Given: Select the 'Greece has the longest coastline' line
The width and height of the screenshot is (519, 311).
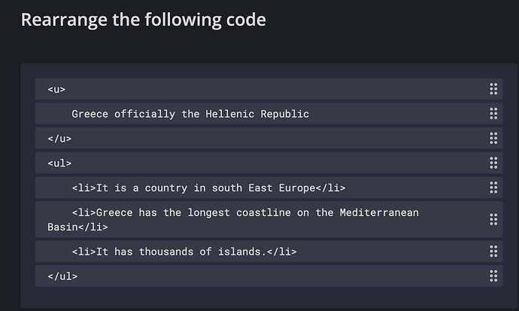Looking at the screenshot, I should pyautogui.click(x=269, y=219).
